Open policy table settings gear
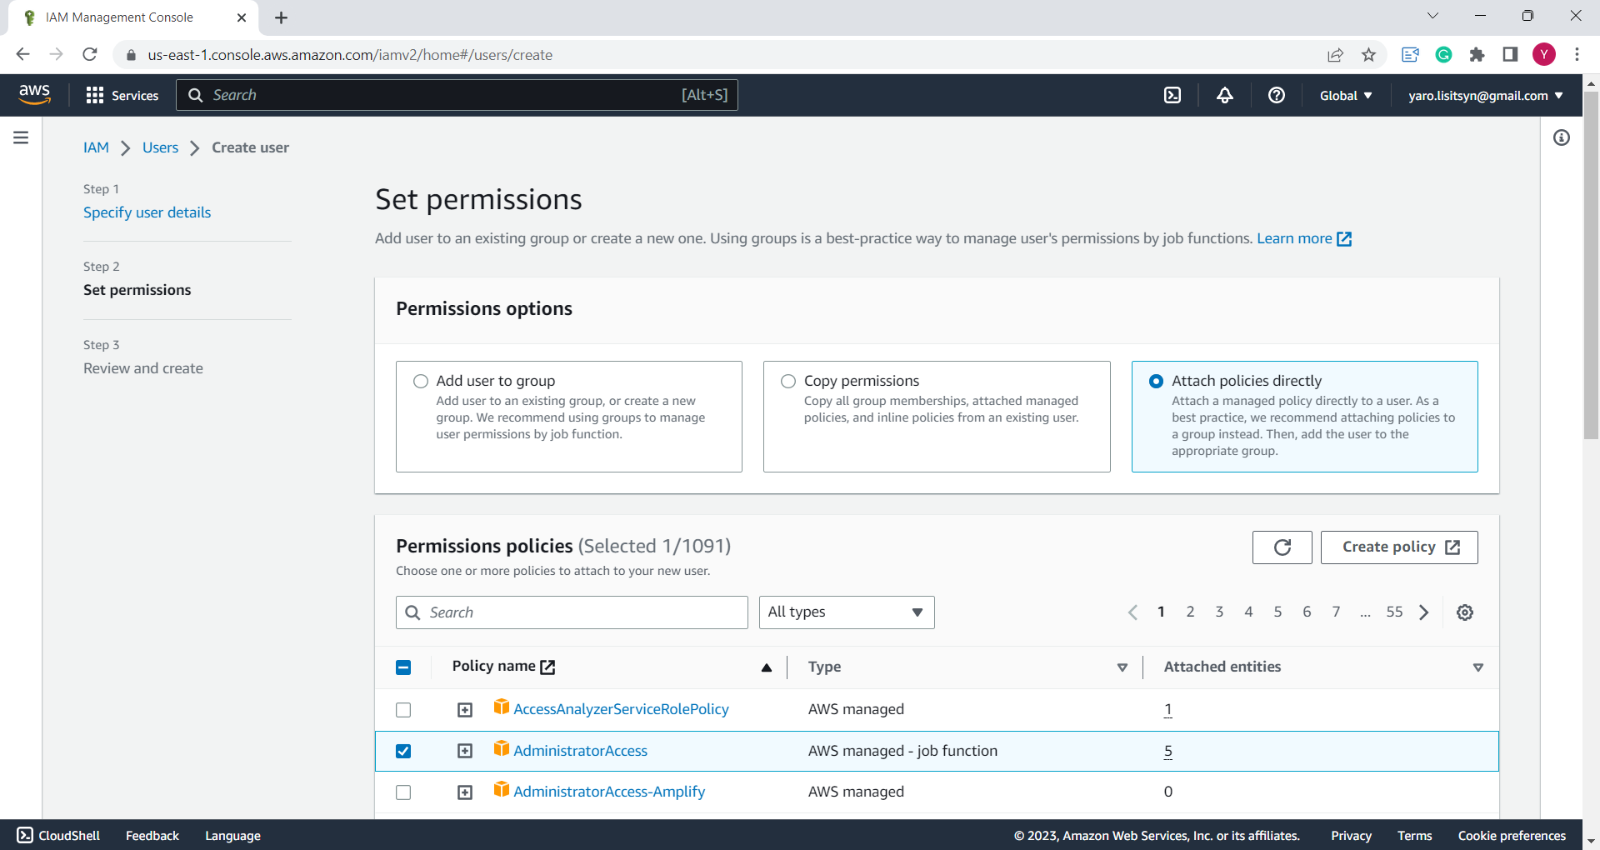This screenshot has height=850, width=1600. tap(1465, 612)
